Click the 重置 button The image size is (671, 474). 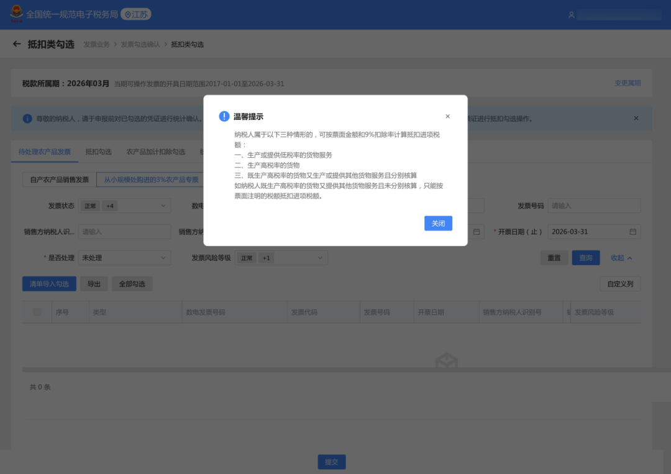click(x=554, y=258)
